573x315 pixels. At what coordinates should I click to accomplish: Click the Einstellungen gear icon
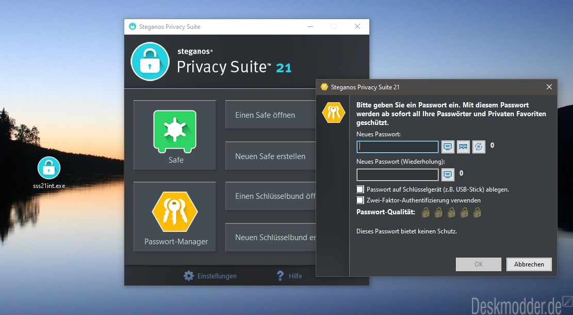[x=189, y=276]
